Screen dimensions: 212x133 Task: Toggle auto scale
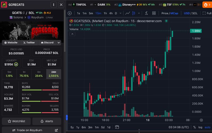(x=207, y=127)
